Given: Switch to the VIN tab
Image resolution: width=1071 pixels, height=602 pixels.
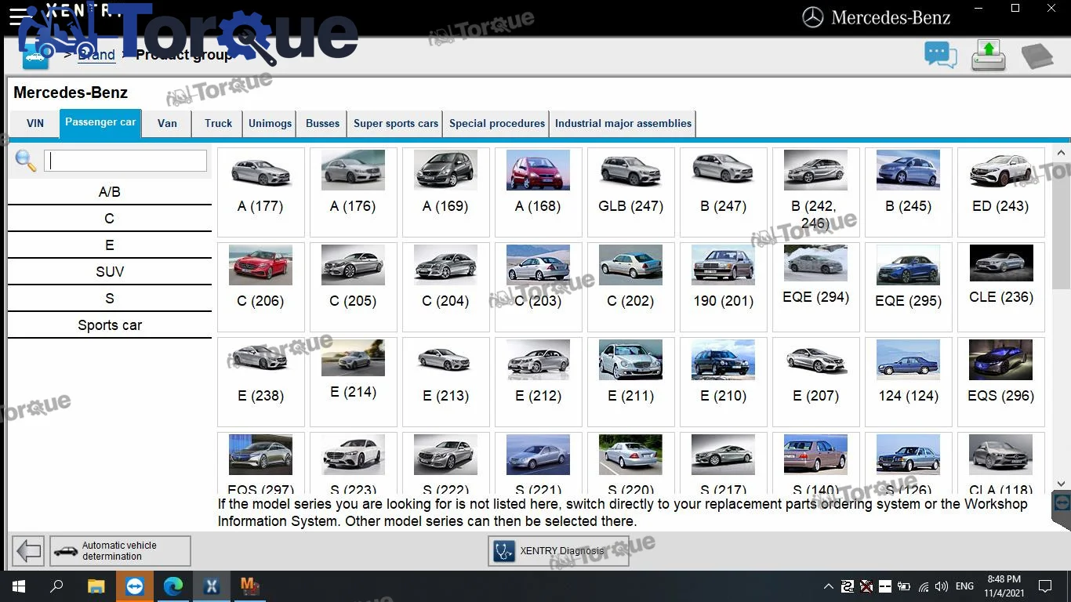Looking at the screenshot, I should (35, 124).
